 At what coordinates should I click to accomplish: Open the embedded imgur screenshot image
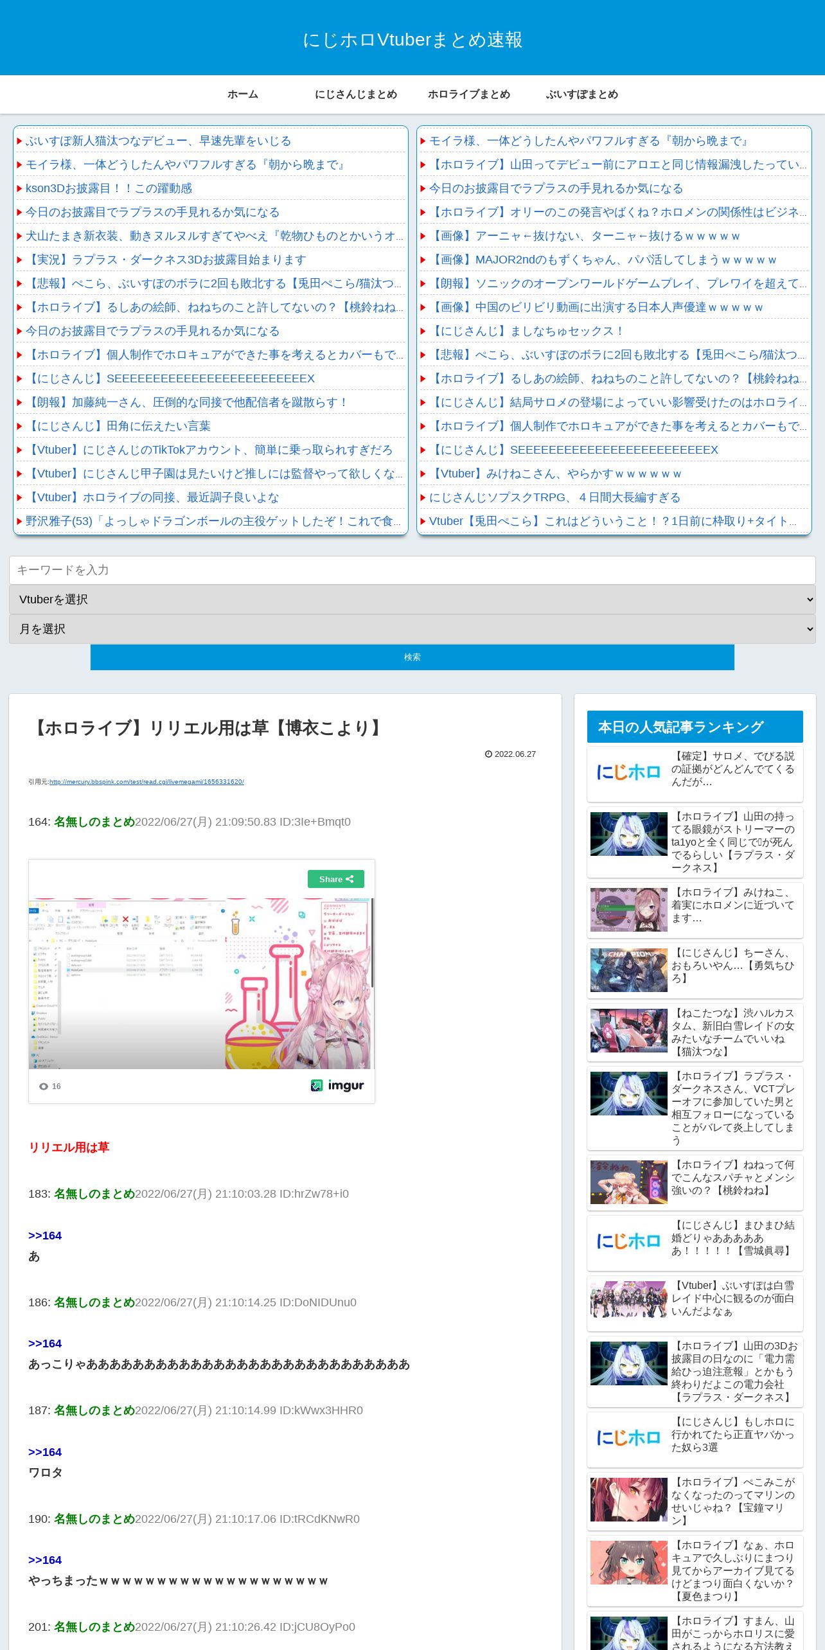pos(201,984)
